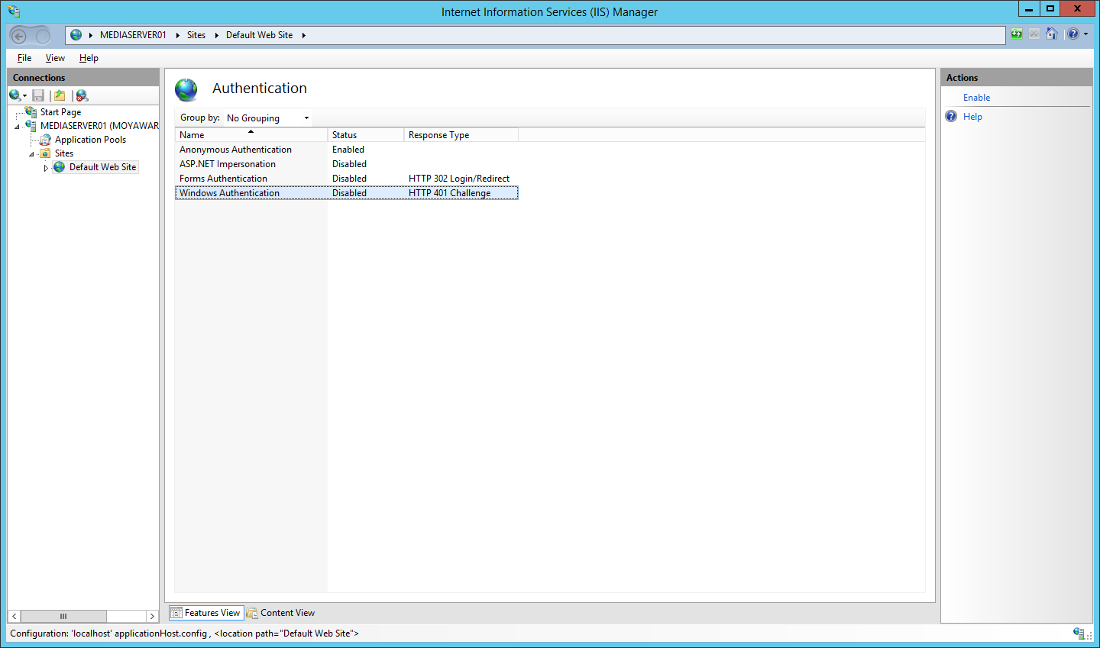1100x648 pixels.
Task: Click the Disconnect server icon in Connections toolbar
Action: (x=81, y=95)
